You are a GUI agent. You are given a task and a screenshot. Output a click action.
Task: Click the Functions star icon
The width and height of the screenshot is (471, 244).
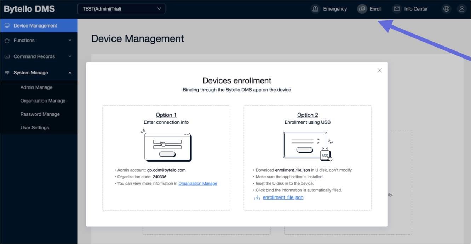click(7, 41)
